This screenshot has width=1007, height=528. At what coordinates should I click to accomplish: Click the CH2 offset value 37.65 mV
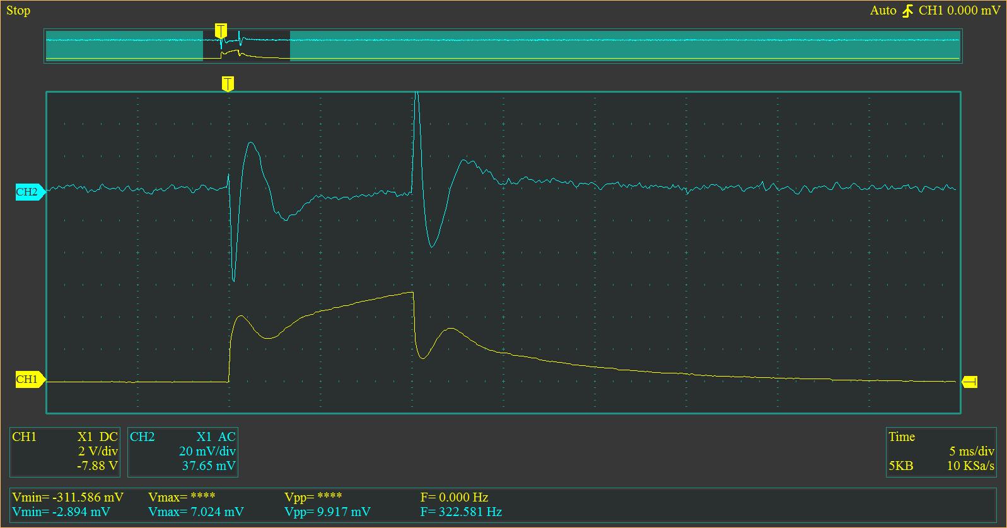(x=209, y=466)
